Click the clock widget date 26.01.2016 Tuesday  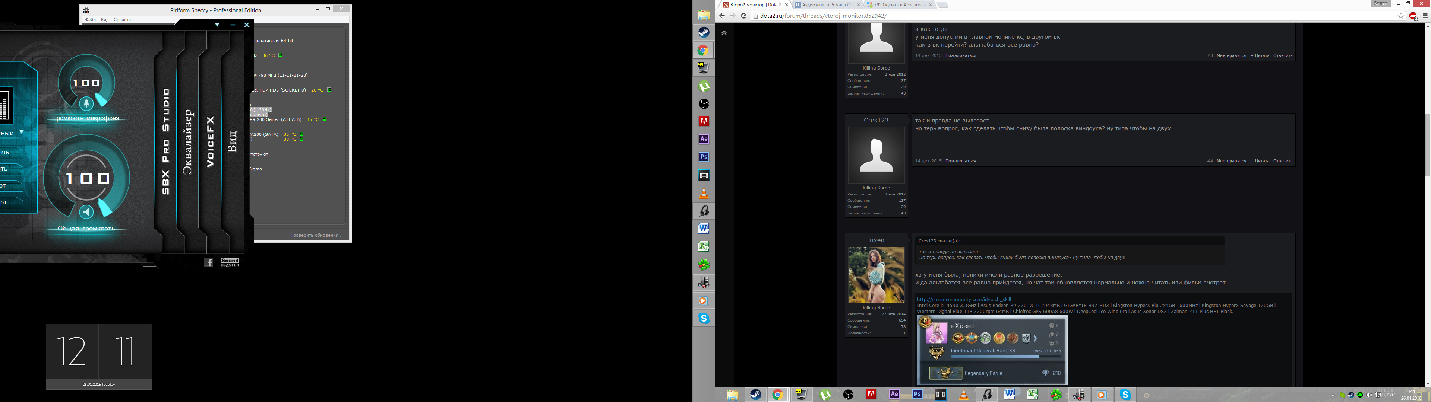(x=99, y=384)
